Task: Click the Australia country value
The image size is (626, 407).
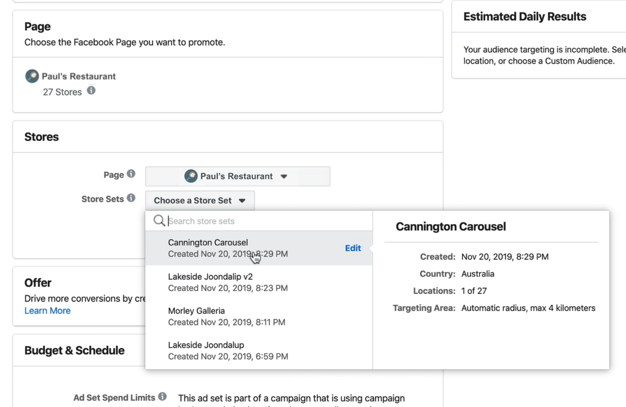Action: pos(478,274)
